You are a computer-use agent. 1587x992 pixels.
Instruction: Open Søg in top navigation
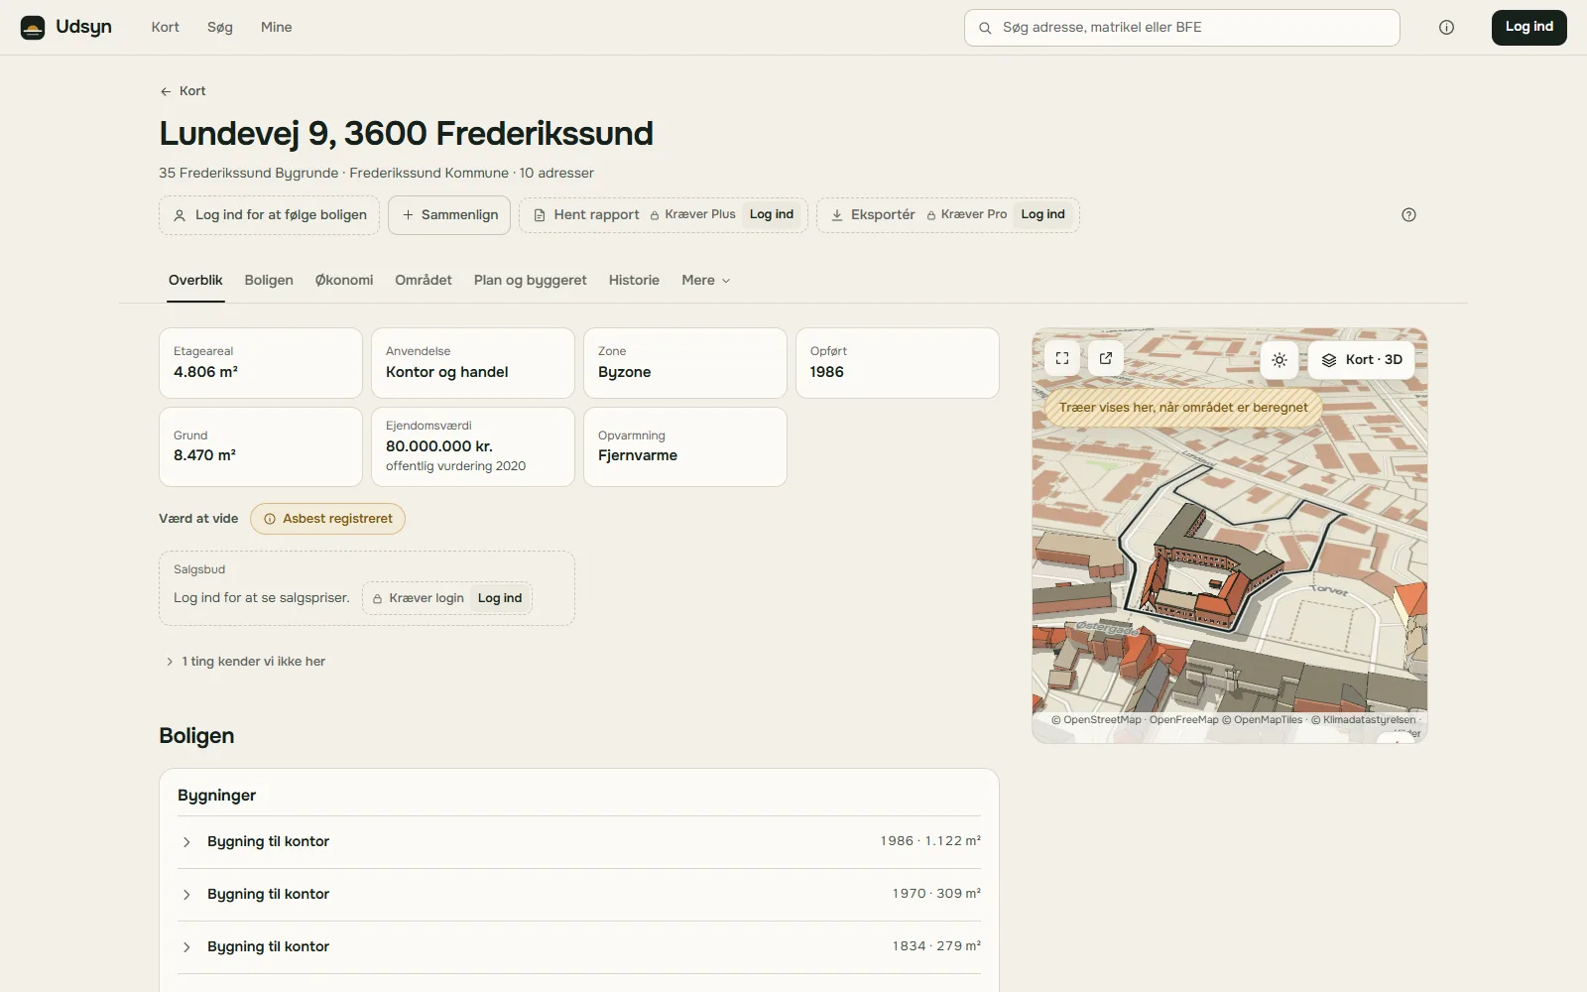point(220,28)
